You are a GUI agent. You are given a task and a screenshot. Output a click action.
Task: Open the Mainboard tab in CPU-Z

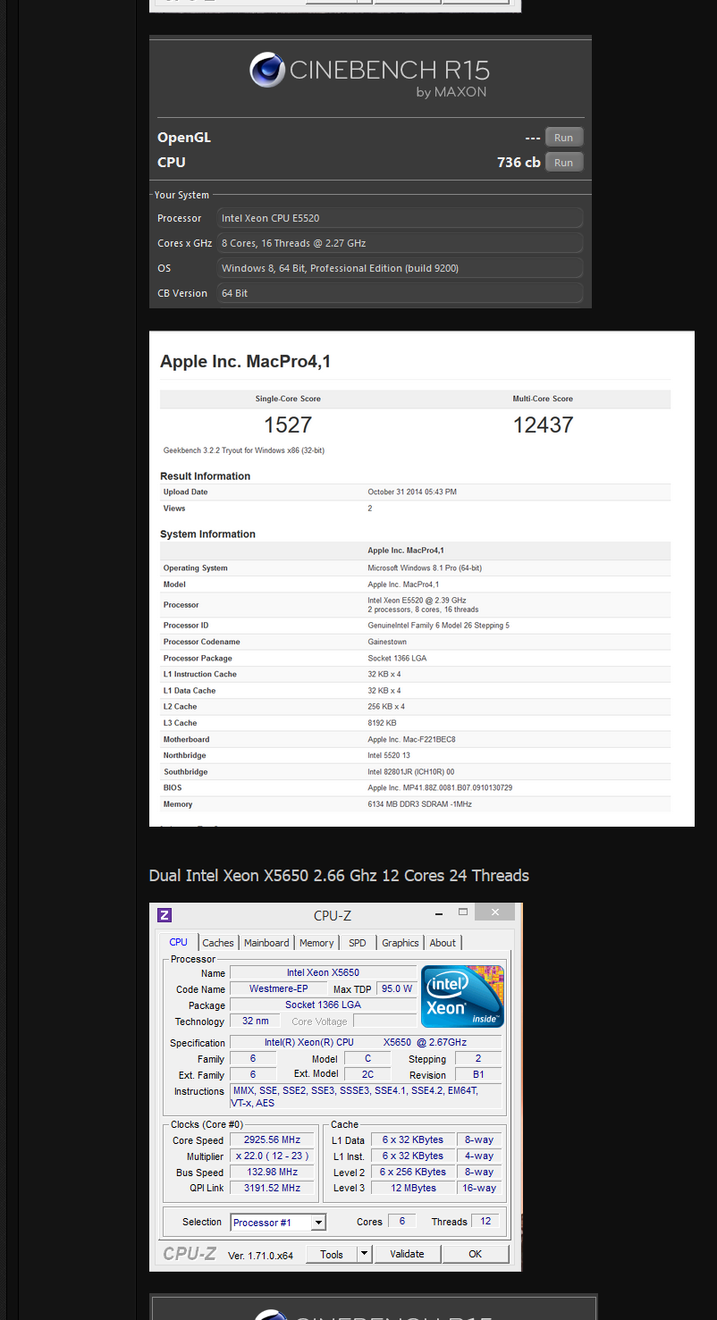(267, 943)
